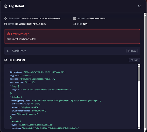Click the globe icon beside URL
Image resolution: width=147 pixels, height=132 pixels.
(x=74, y=24)
